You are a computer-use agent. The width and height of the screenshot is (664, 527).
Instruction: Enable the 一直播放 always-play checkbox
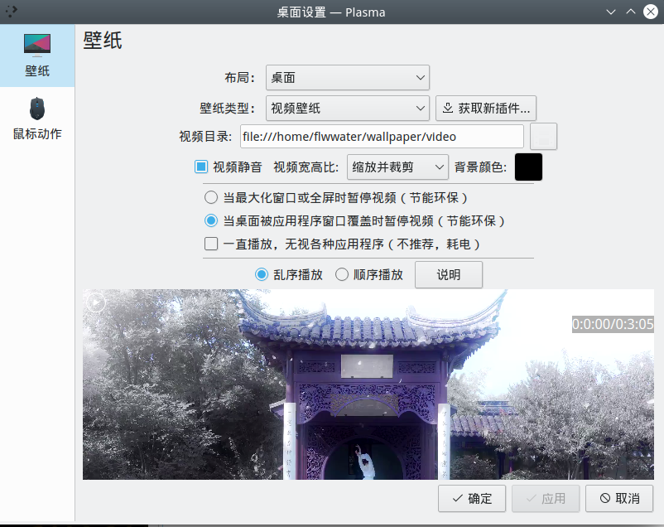(x=211, y=244)
